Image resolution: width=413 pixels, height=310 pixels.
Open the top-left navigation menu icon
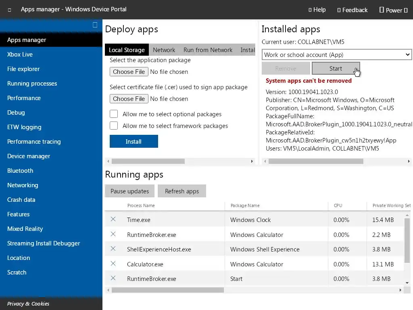click(10, 10)
